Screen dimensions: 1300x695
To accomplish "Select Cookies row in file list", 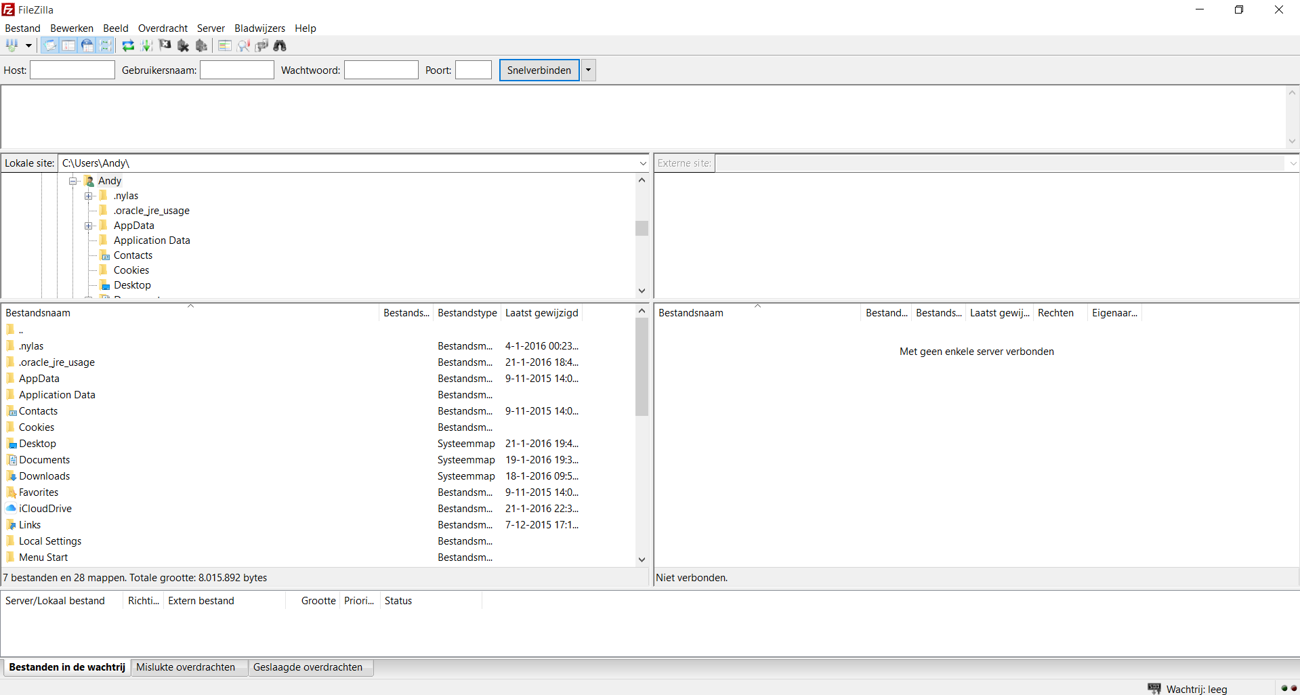I will click(318, 427).
